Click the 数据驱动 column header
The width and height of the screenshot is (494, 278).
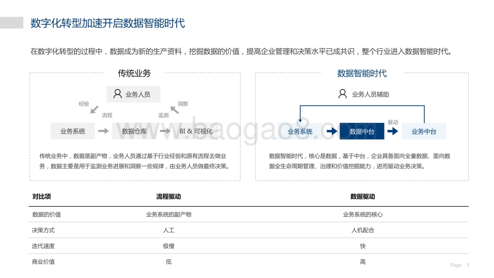pos(362,196)
